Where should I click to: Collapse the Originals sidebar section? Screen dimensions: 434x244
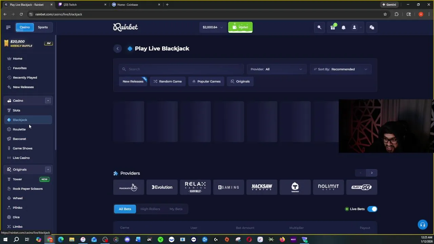coord(48,169)
